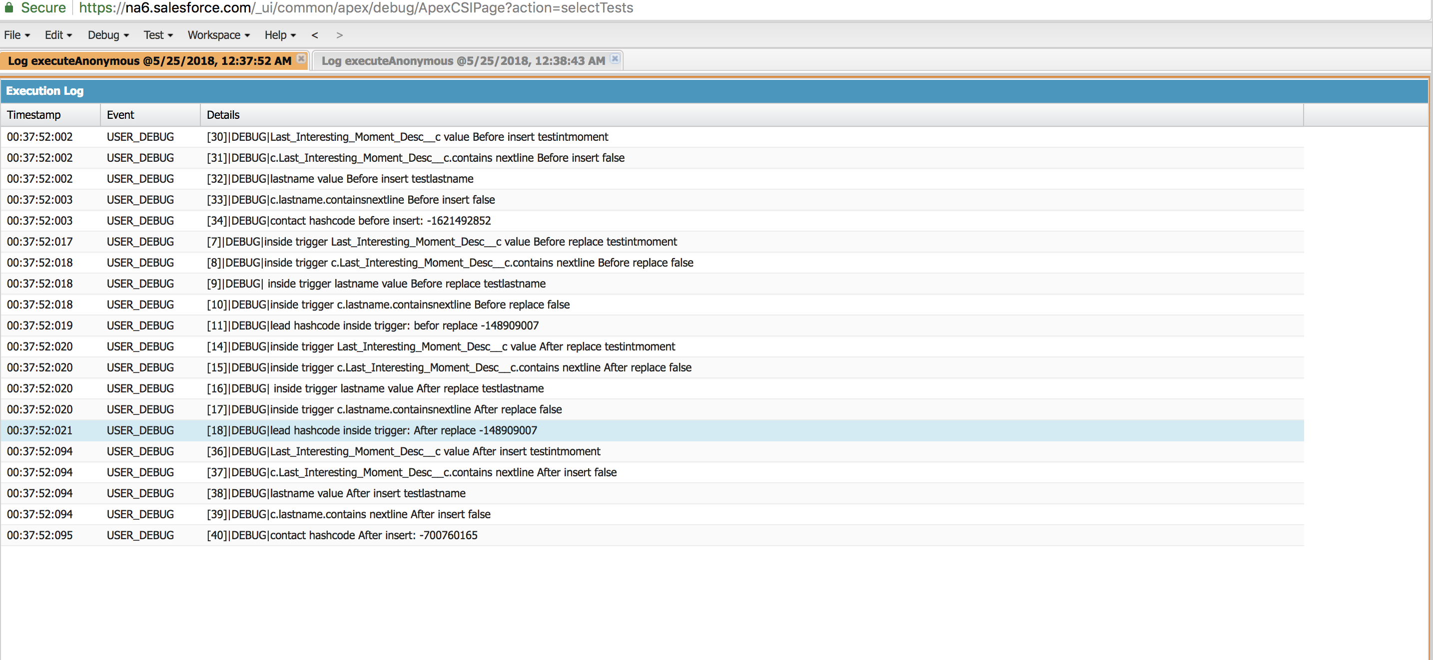Click the salesforce URL in address bar
The width and height of the screenshot is (1433, 660).
point(356,8)
